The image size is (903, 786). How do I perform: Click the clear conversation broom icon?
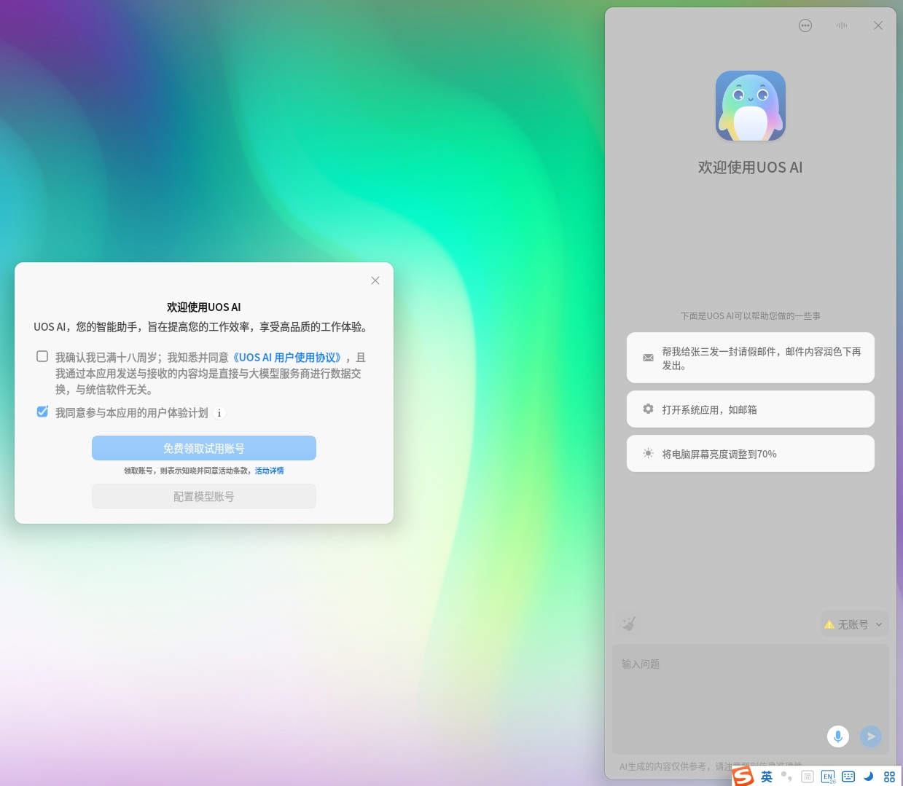pos(629,624)
